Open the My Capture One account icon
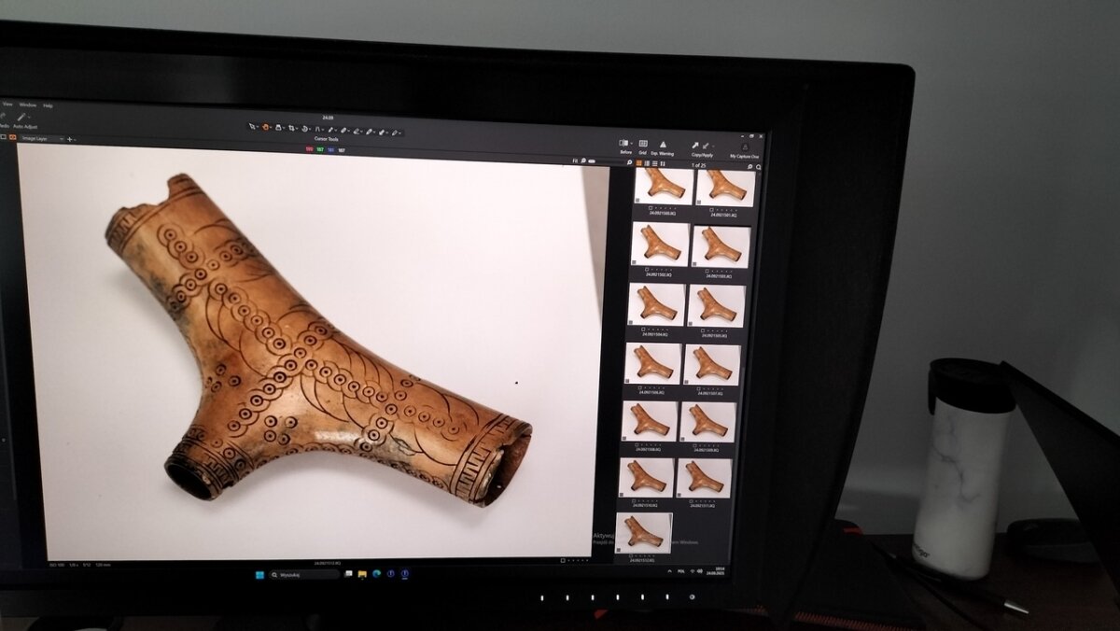This screenshot has height=631, width=1120. [x=744, y=147]
